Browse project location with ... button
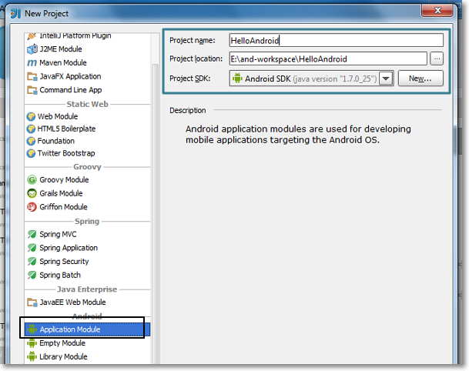Viewport: 469px width, 371px height. (437, 58)
